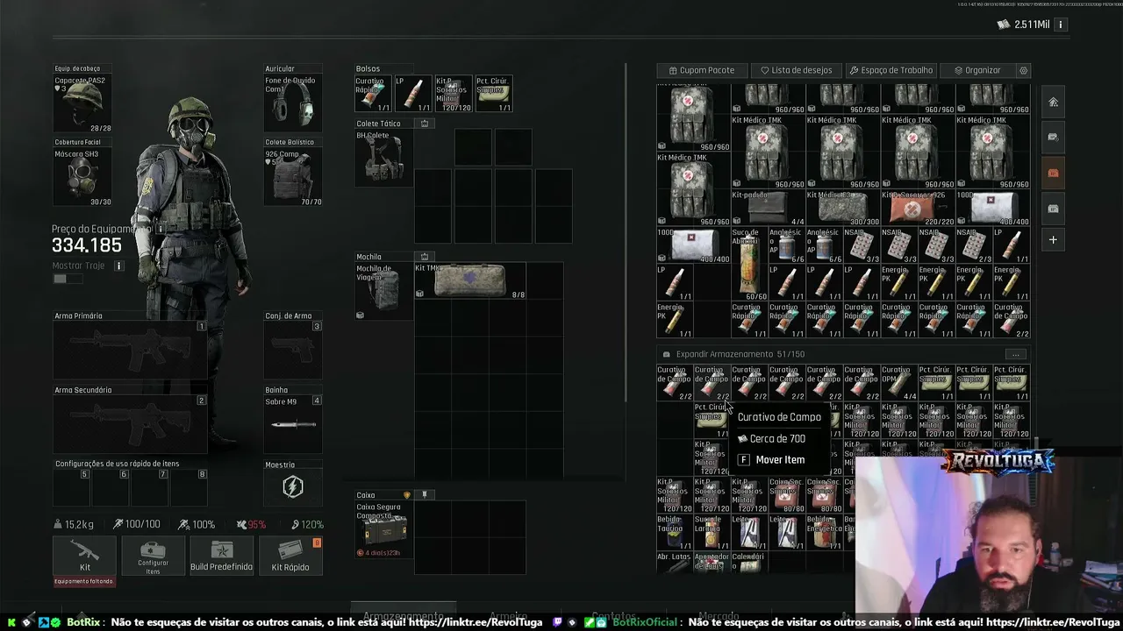The image size is (1123, 631).
Task: Select Bebida Taurina item in stash
Action: click(675, 532)
